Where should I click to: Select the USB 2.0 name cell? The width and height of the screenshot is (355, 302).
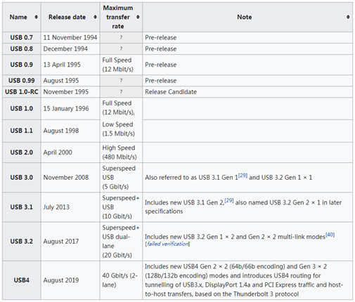[x=22, y=152]
